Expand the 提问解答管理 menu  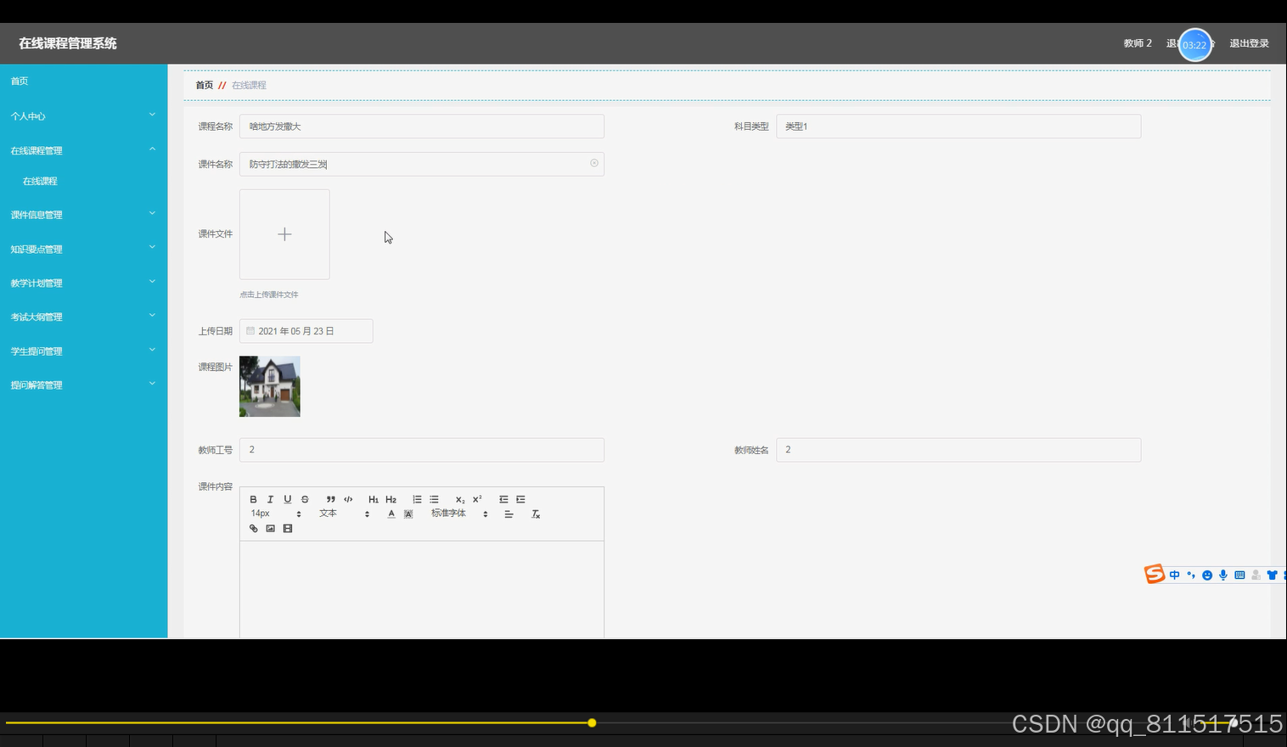coord(83,385)
